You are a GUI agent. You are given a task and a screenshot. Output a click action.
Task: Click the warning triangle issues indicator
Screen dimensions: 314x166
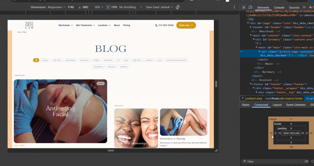[310, 7]
